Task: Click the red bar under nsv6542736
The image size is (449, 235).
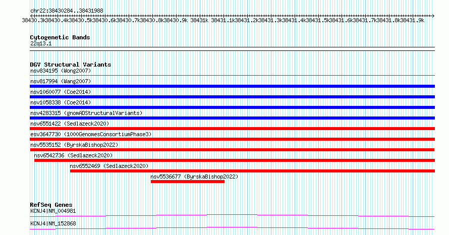Action: pos(235,160)
